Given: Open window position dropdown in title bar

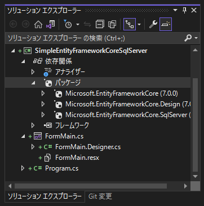Looking at the screenshot, I should [x=175, y=10].
